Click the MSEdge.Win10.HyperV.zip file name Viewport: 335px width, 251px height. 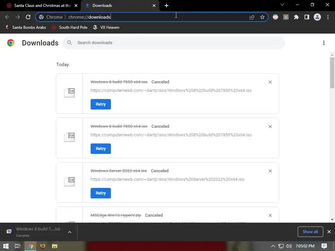(x=116, y=215)
